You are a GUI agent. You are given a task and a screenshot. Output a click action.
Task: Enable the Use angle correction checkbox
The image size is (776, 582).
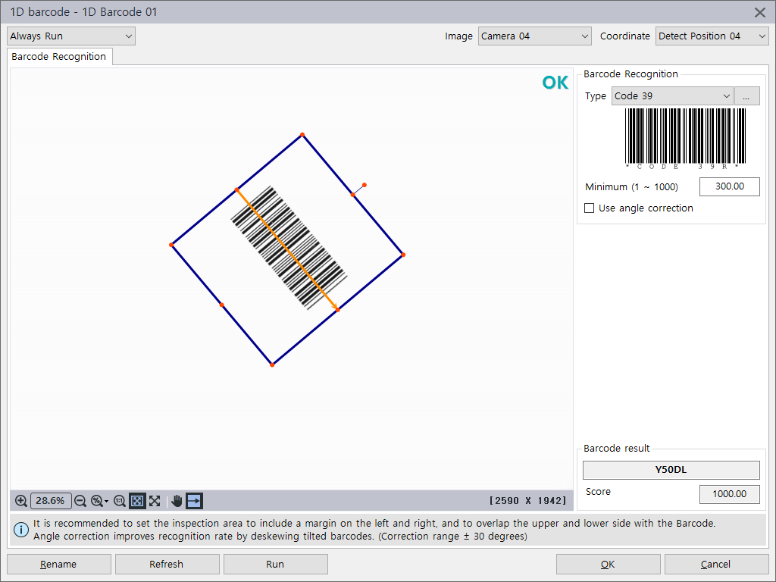tap(589, 208)
